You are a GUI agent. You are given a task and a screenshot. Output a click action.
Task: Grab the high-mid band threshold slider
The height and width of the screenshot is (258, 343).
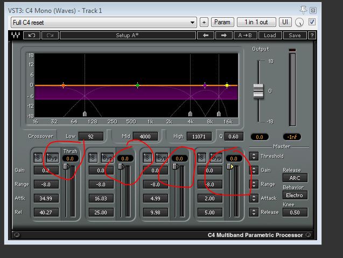176,166
